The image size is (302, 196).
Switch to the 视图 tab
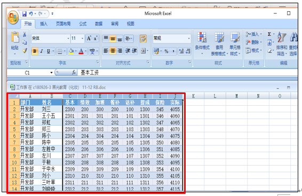pyautogui.click(x=130, y=23)
